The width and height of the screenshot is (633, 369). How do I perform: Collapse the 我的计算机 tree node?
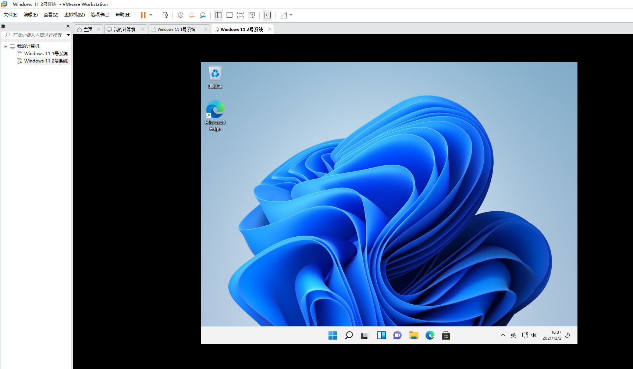point(6,46)
